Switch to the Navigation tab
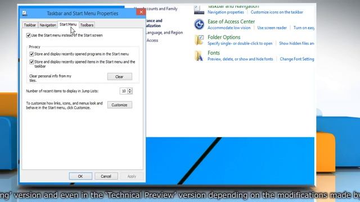 point(48,25)
